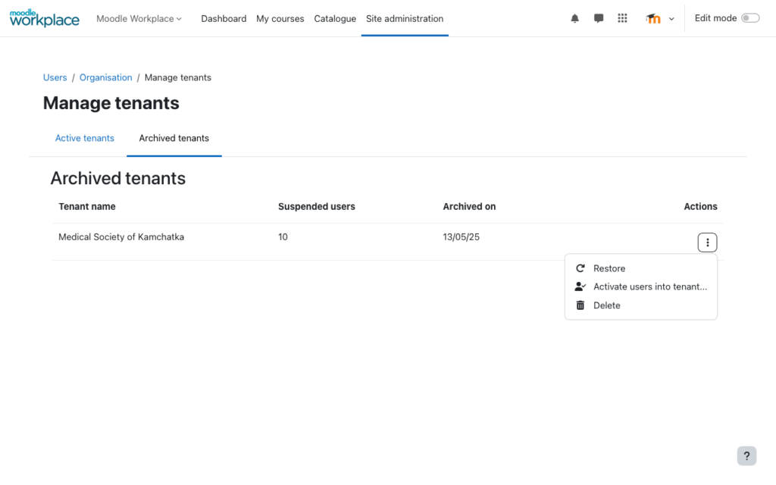The image size is (776, 485).
Task: Switch to the Active tenants tab
Action: point(85,138)
